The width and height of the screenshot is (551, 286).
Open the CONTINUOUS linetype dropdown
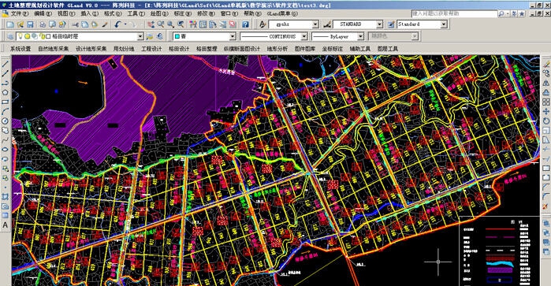pos(304,36)
